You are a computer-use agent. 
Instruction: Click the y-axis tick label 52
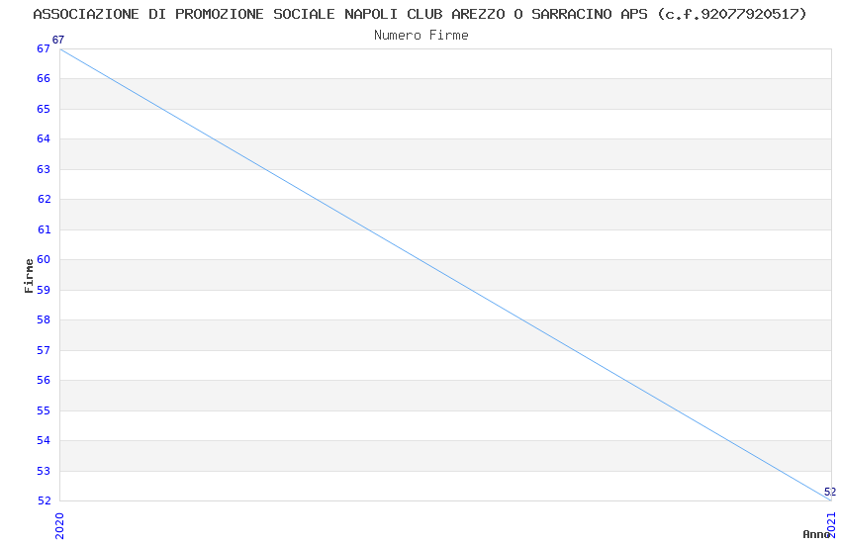(x=44, y=501)
